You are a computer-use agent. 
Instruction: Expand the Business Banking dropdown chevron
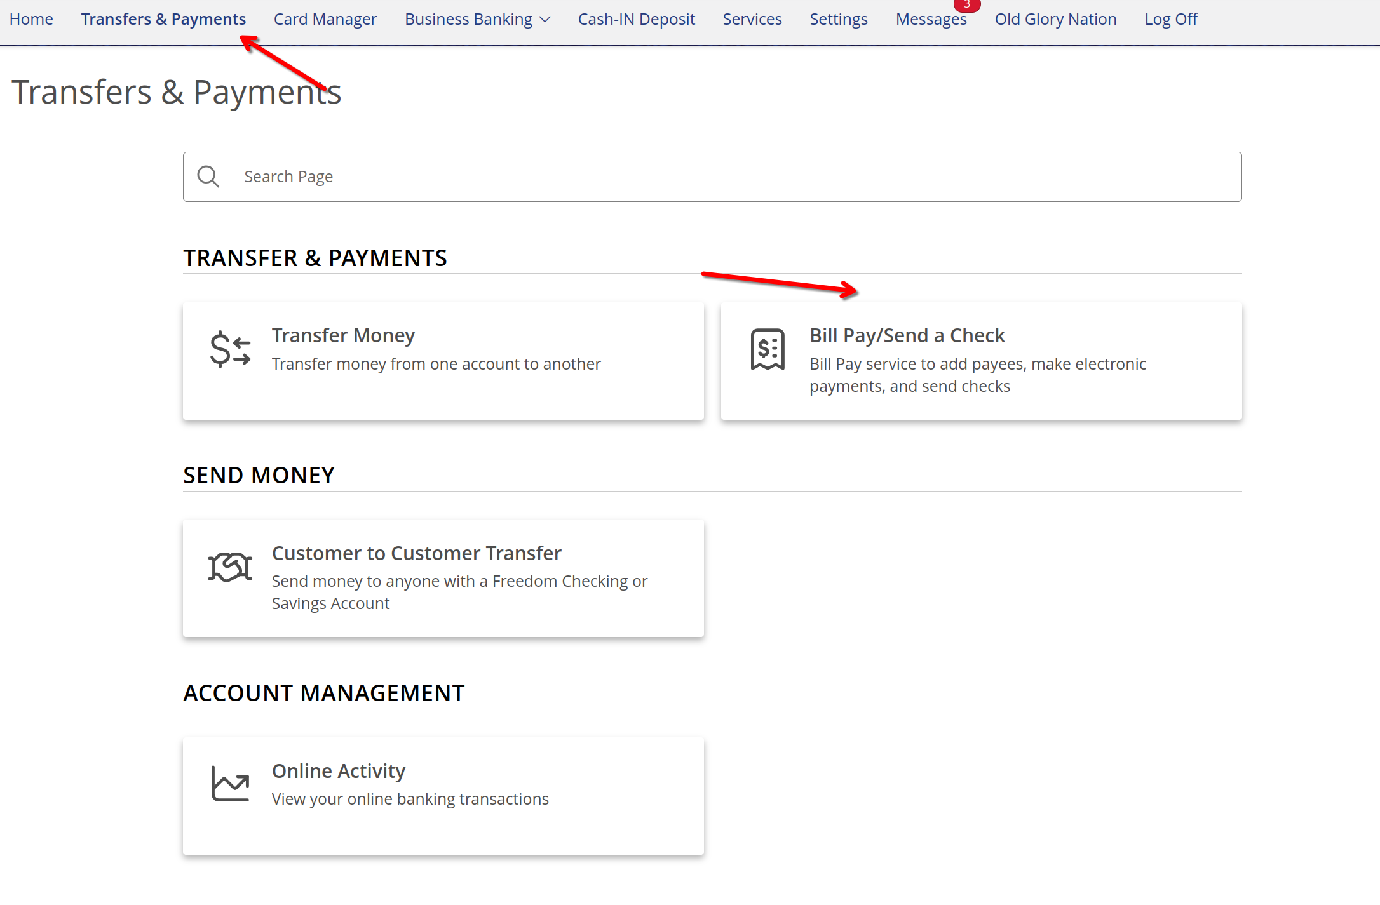(545, 20)
